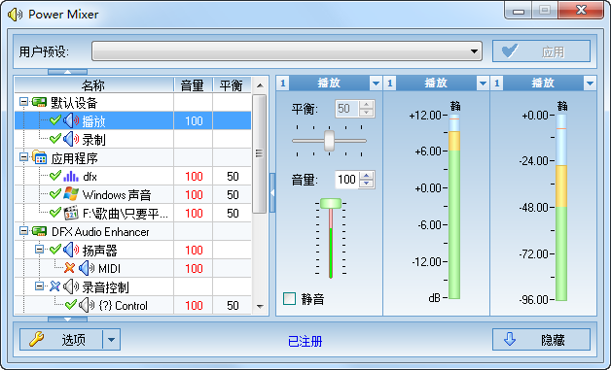Select the second 播放 panel header

coord(436,83)
